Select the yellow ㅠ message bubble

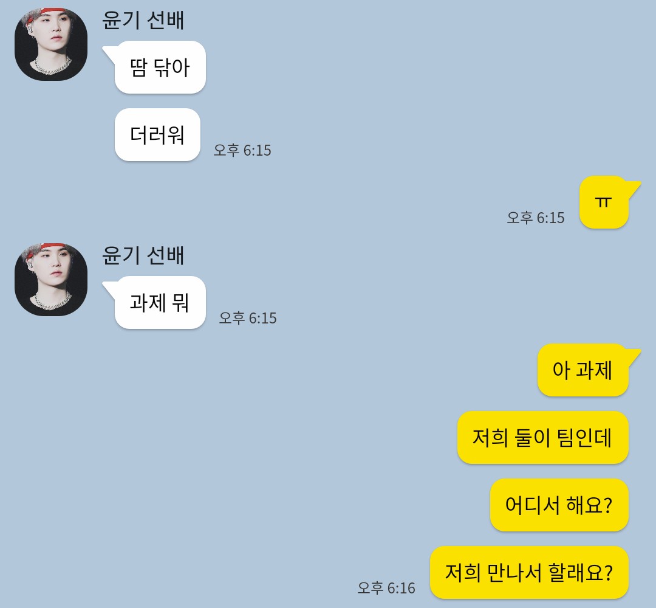pos(604,202)
